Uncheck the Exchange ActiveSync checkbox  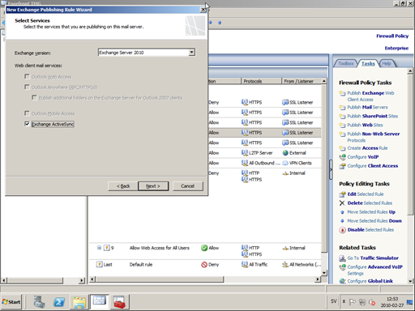pyautogui.click(x=27, y=124)
